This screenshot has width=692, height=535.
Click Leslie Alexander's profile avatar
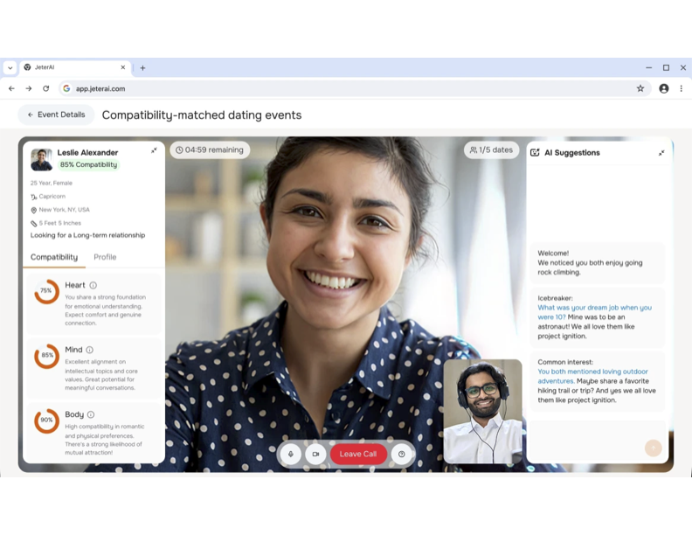click(x=41, y=159)
